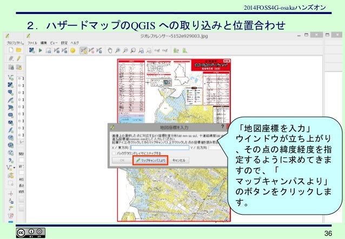Click Zoom In magnifier icon
Viewport: 345px width, 239px height.
click(x=118, y=51)
